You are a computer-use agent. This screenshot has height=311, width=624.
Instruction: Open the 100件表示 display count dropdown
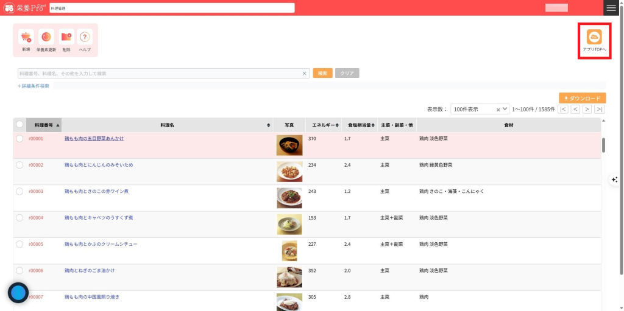click(480, 109)
